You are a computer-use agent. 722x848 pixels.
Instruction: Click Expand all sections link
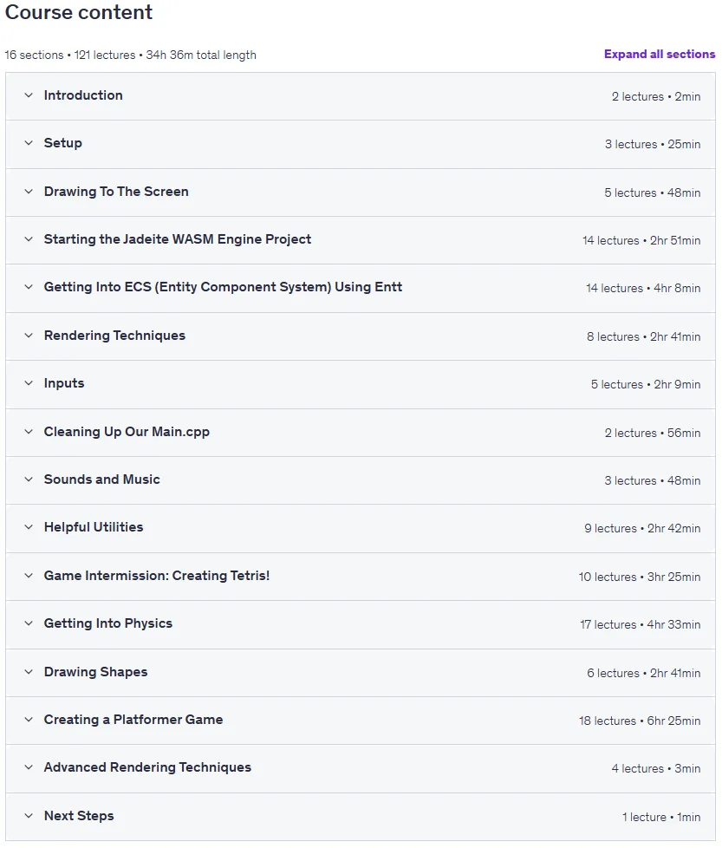point(660,54)
